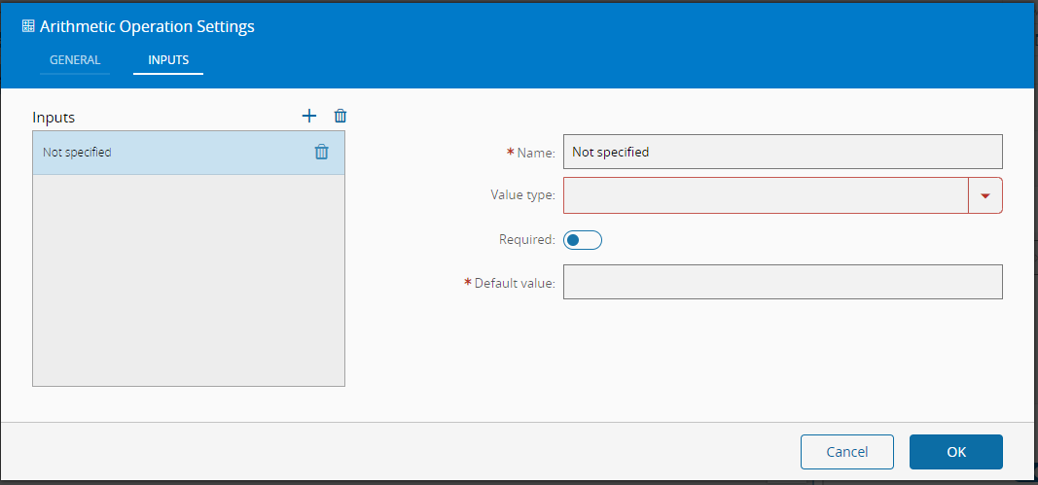The height and width of the screenshot is (485, 1038).
Task: Click the empty area of the Inputs list
Action: pyautogui.click(x=188, y=280)
